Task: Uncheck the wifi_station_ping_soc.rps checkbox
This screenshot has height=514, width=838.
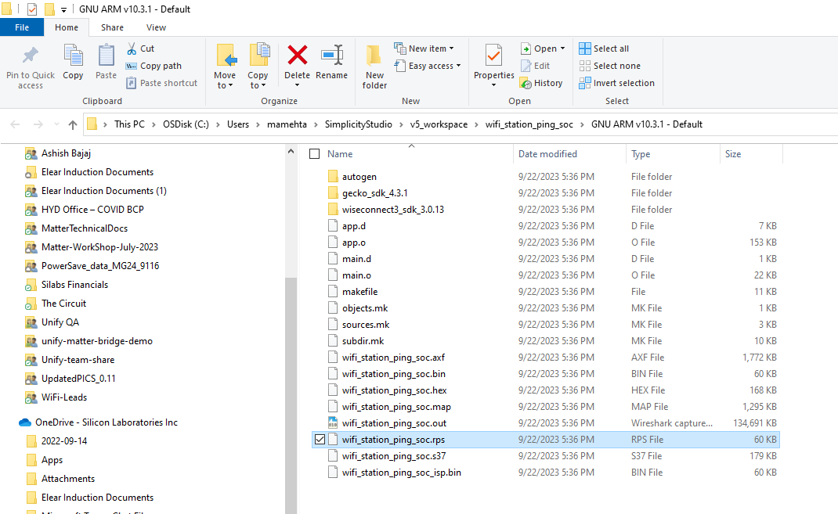Action: point(319,439)
